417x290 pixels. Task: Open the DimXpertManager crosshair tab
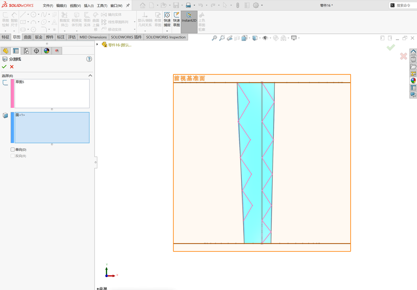pyautogui.click(x=36, y=51)
